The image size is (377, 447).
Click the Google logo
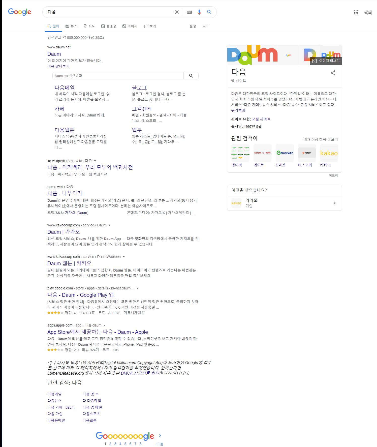tap(19, 12)
